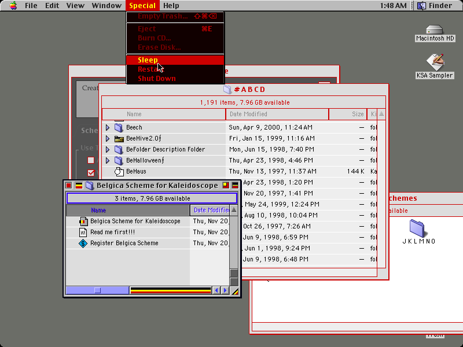Click the Register Belgica Scheme file name
The image size is (463, 347).
(x=124, y=243)
